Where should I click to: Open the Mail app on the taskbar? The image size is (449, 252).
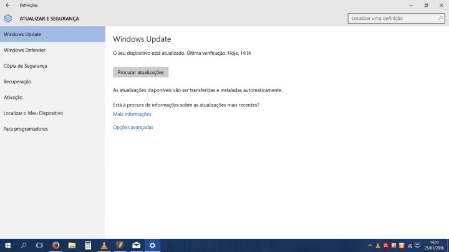coord(137,245)
